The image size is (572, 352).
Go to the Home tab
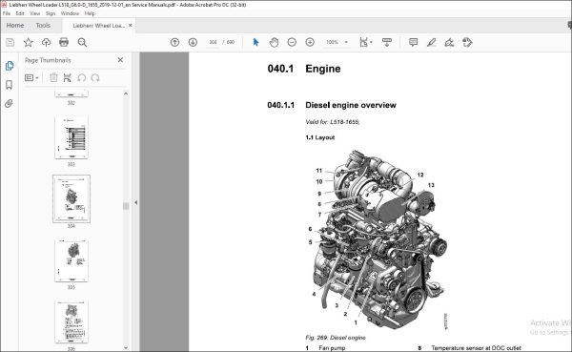pos(15,25)
